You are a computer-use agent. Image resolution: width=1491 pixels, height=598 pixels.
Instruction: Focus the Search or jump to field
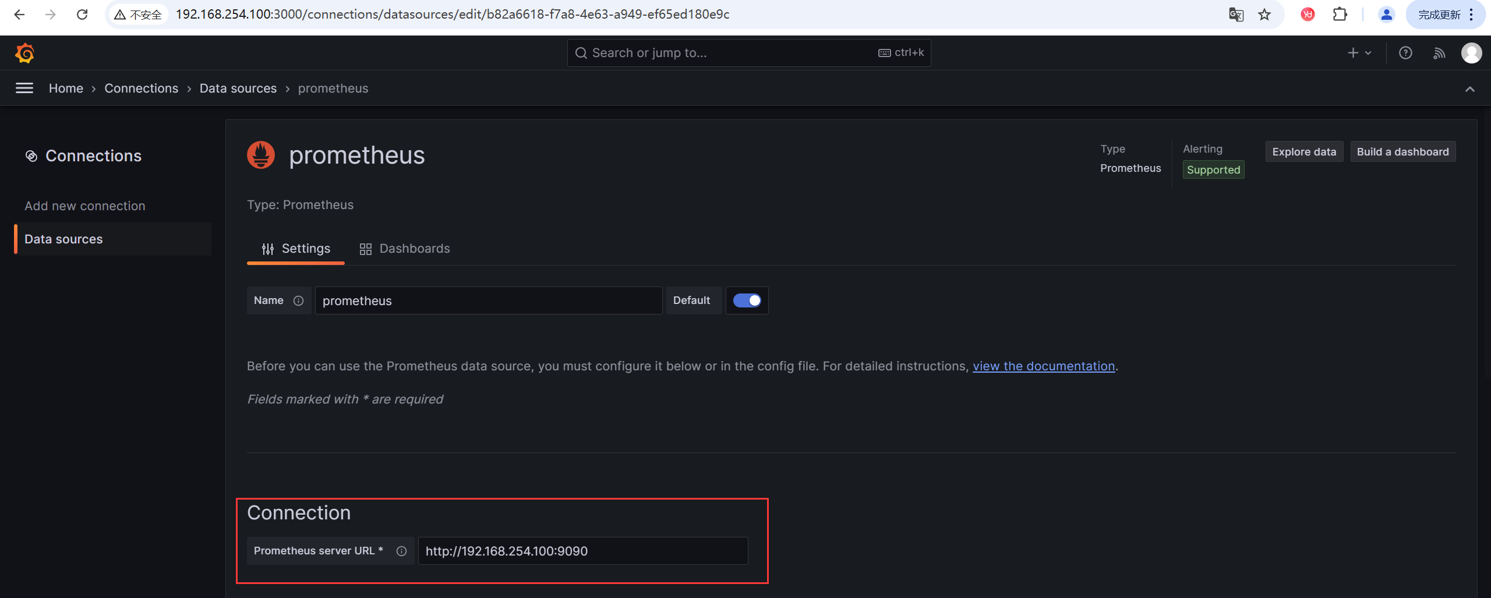749,53
